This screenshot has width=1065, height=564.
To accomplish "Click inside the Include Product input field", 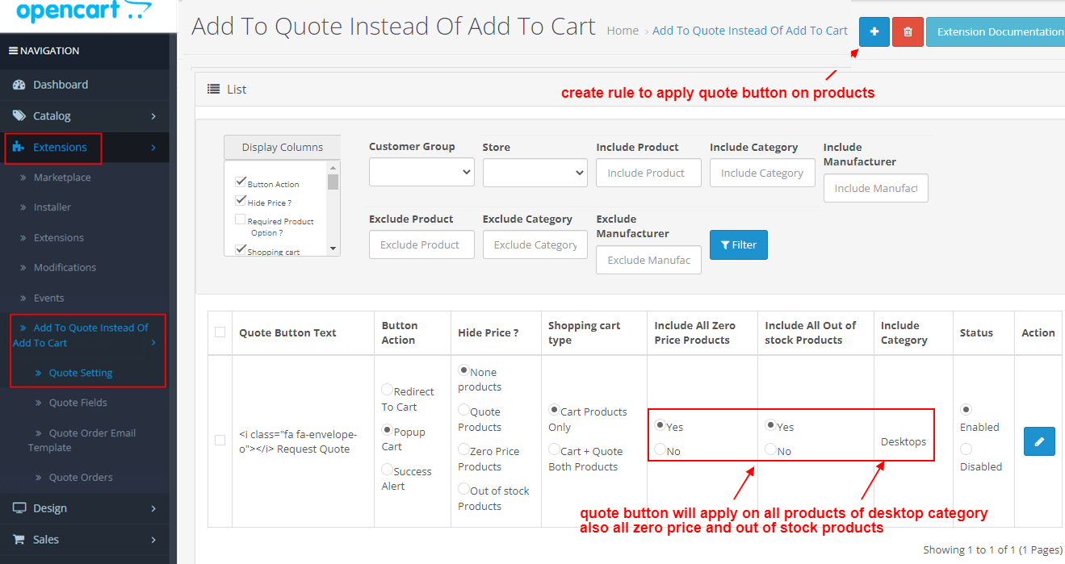I will (648, 172).
